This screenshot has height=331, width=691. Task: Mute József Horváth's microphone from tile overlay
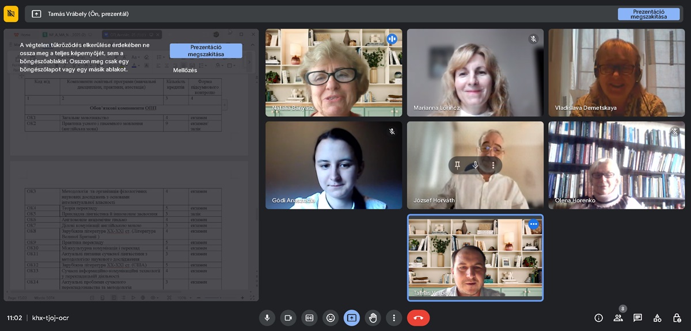[475, 165]
